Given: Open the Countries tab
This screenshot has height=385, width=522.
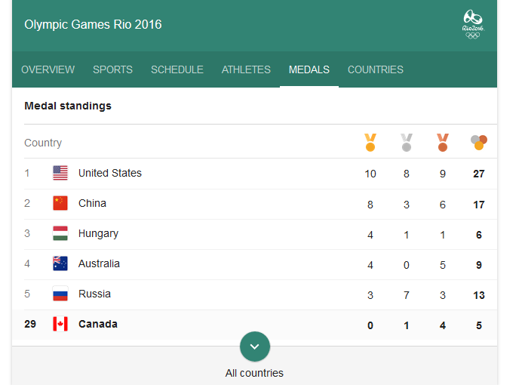Looking at the screenshot, I should pos(375,69).
